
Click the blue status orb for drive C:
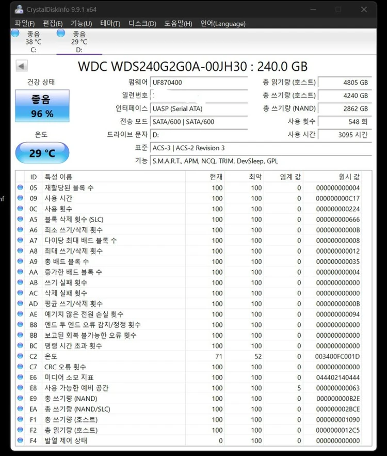[15, 33]
